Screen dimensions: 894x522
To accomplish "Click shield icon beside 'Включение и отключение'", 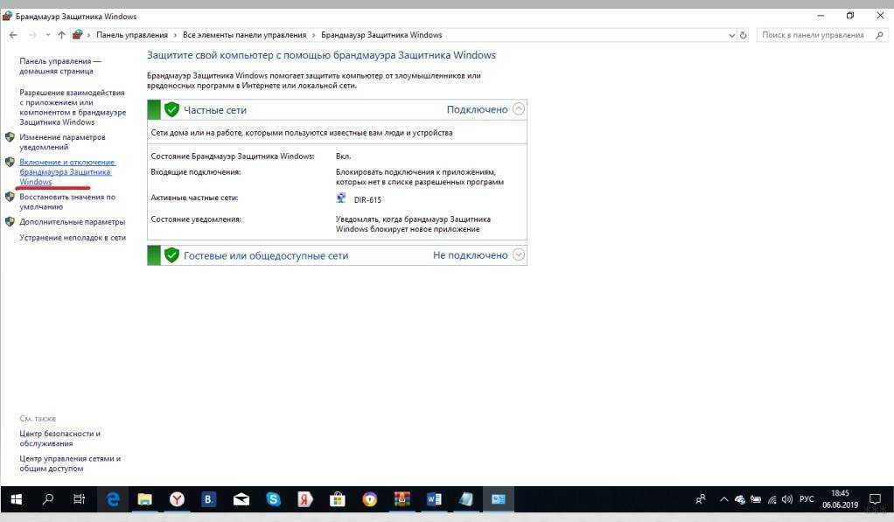I will point(10,162).
